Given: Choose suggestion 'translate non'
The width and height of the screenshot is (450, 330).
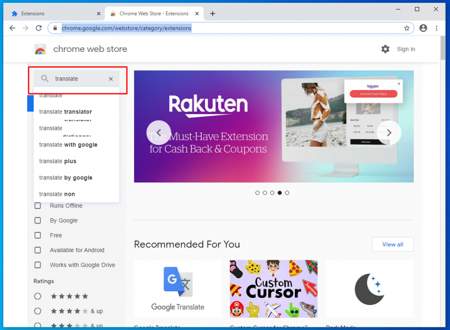Looking at the screenshot, I should tap(76, 194).
